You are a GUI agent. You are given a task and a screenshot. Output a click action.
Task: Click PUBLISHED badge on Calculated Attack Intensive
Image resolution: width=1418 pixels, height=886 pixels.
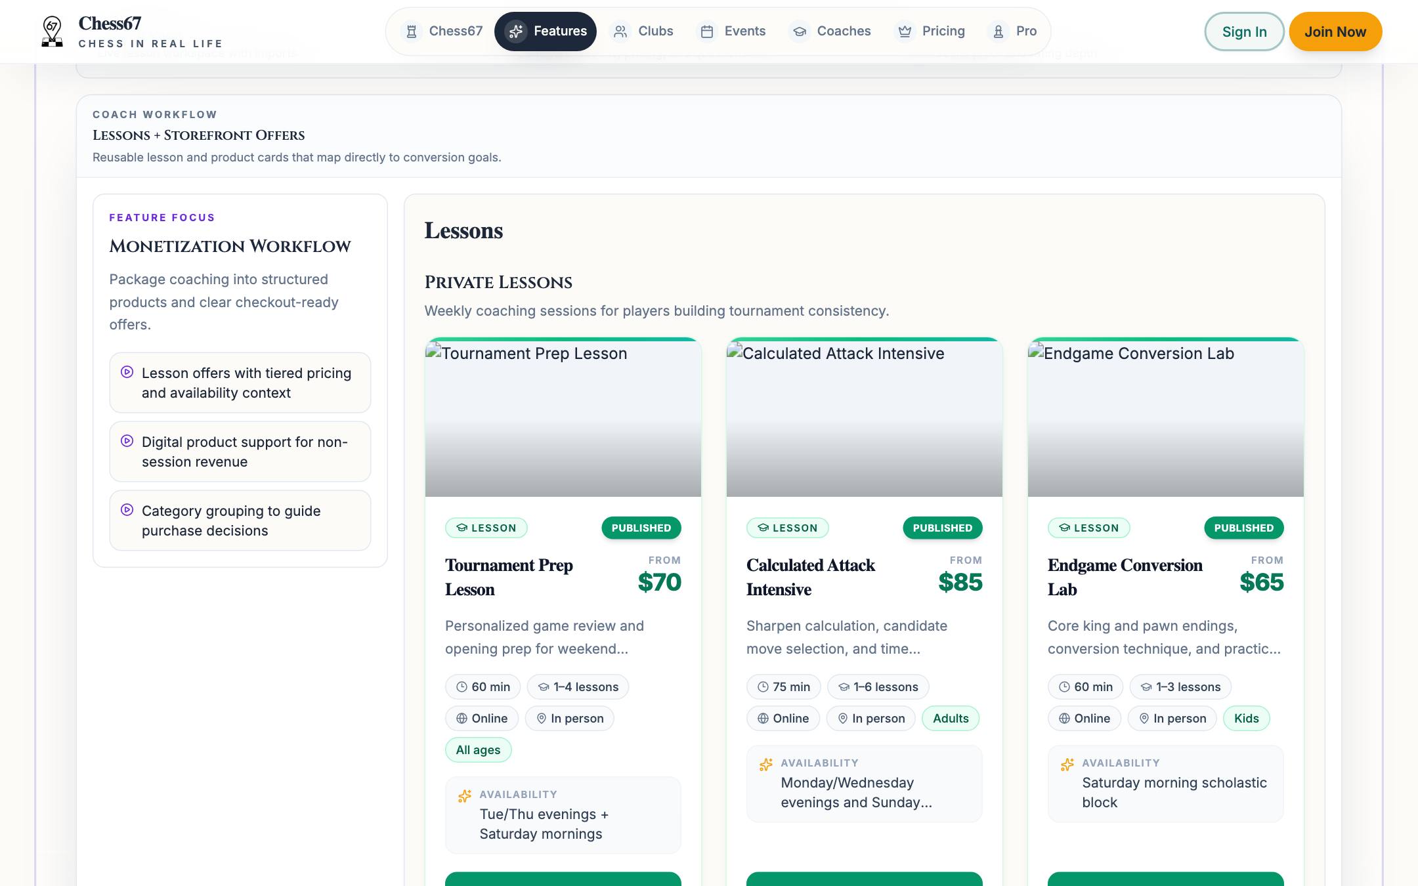tap(943, 528)
